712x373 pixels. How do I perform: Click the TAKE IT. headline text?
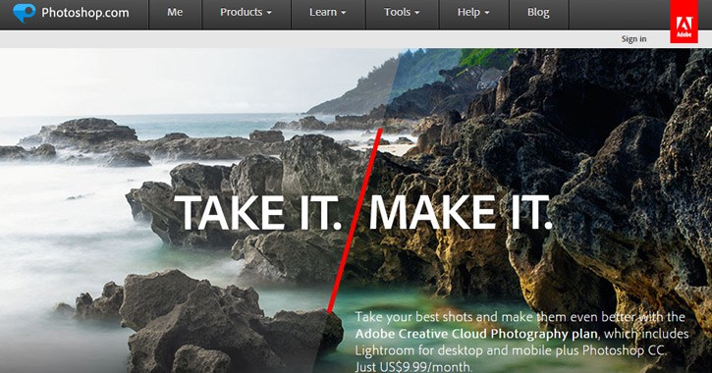tap(257, 212)
